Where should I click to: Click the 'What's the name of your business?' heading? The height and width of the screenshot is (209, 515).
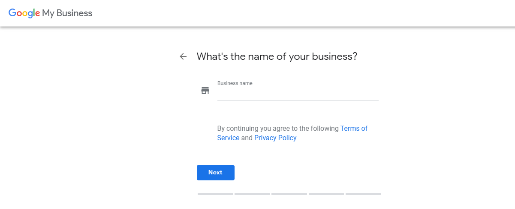click(277, 56)
